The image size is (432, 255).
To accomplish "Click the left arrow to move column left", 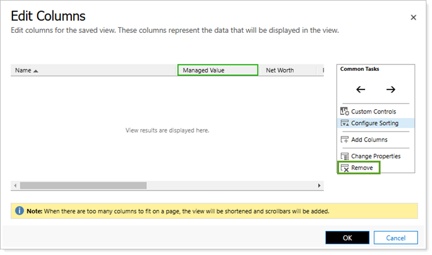I will [x=361, y=89].
